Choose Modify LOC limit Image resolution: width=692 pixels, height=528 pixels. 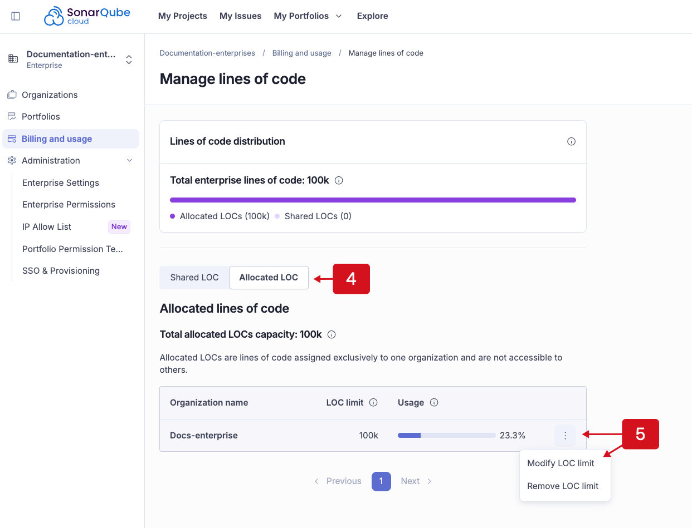click(x=561, y=463)
